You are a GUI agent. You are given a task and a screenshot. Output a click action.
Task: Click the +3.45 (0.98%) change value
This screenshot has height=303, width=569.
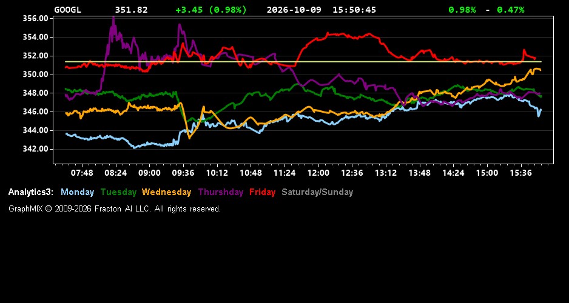pyautogui.click(x=211, y=10)
